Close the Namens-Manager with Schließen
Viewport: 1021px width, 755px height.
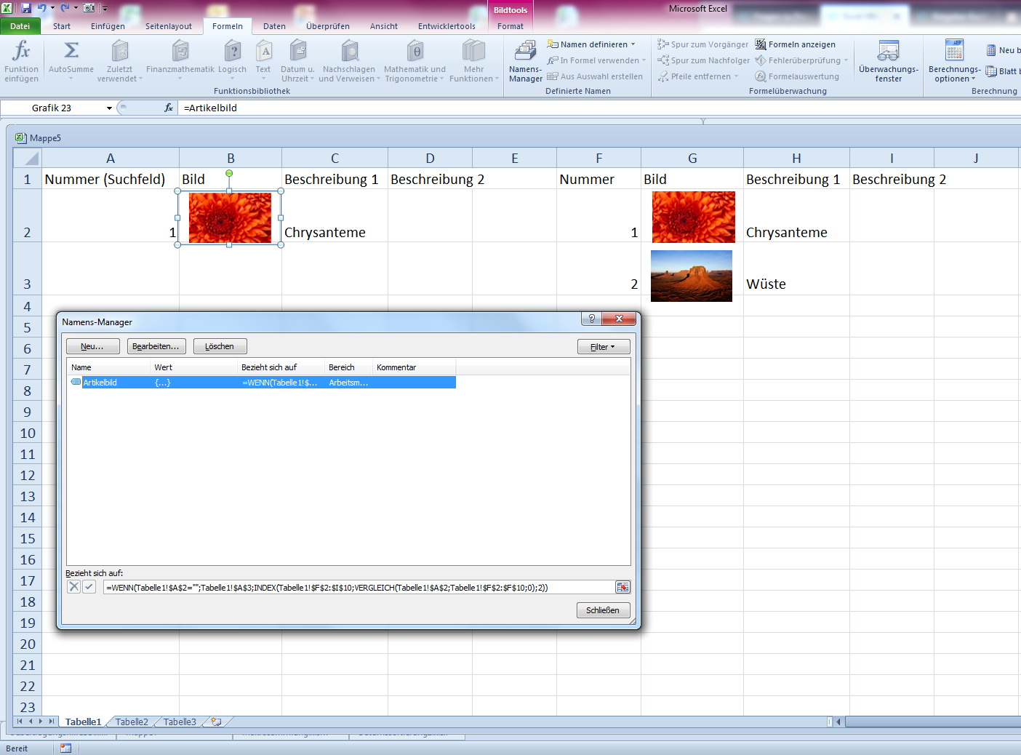[603, 610]
